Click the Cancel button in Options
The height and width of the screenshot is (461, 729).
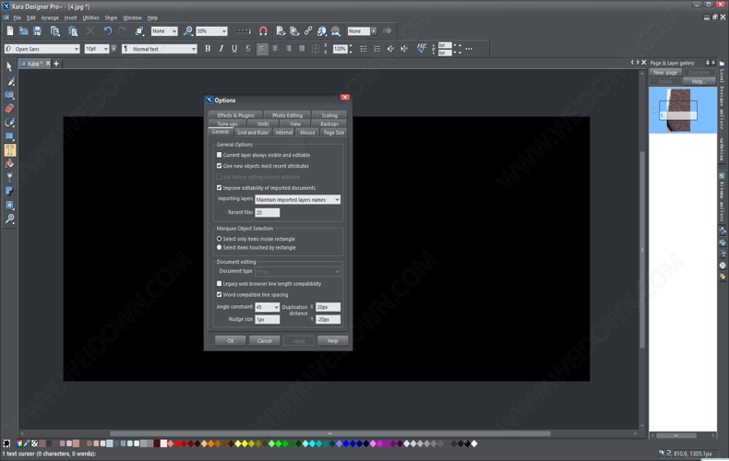tap(264, 341)
